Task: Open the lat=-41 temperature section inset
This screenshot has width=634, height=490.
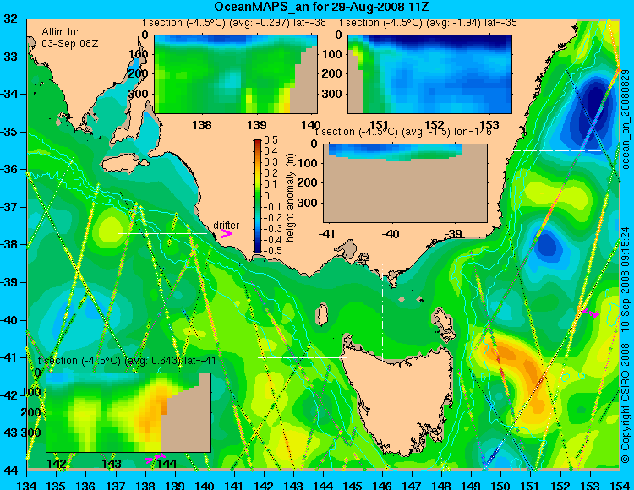Action: [128, 412]
